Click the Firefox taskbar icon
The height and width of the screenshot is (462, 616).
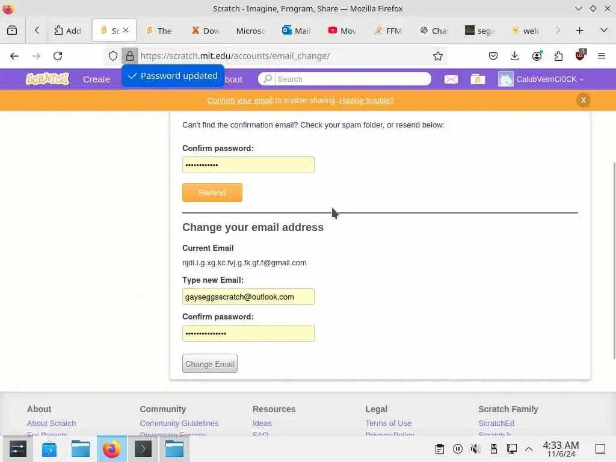point(111,449)
